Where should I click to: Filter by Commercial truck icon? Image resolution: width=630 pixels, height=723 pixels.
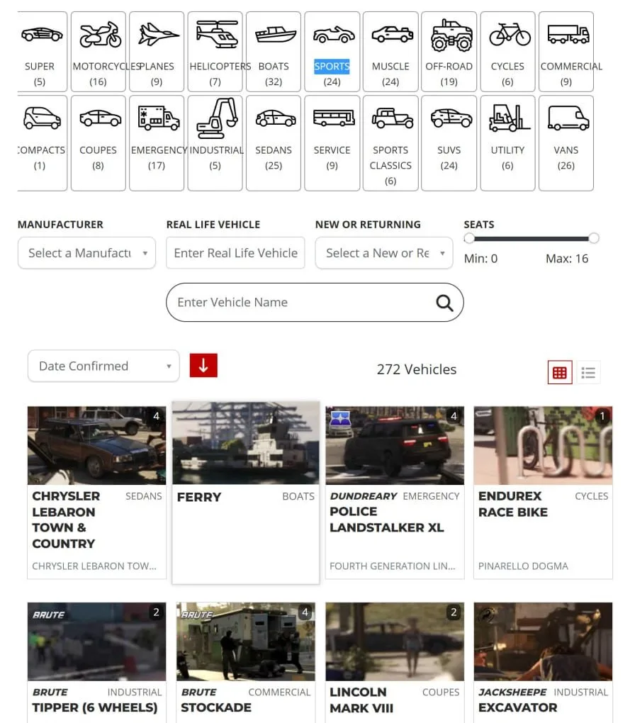tap(568, 35)
